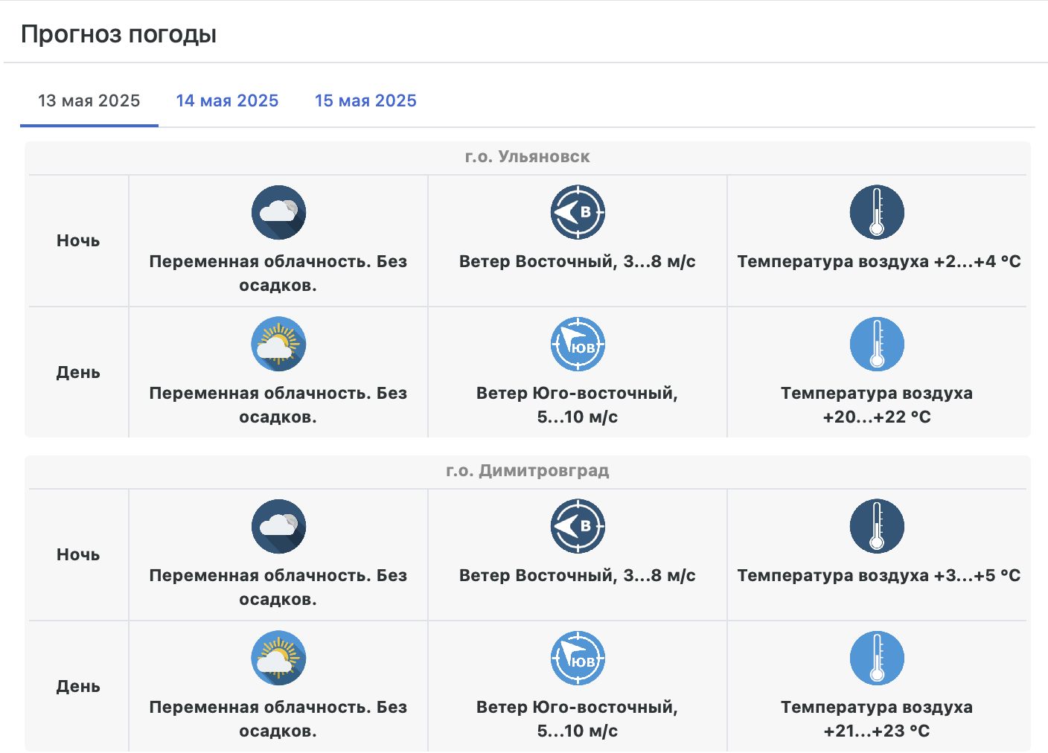
Task: Click Ulyanovsk day southeast wind icon
Action: coord(578,344)
